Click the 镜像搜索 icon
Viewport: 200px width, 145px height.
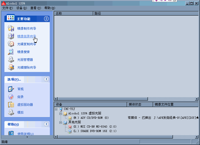11,52
